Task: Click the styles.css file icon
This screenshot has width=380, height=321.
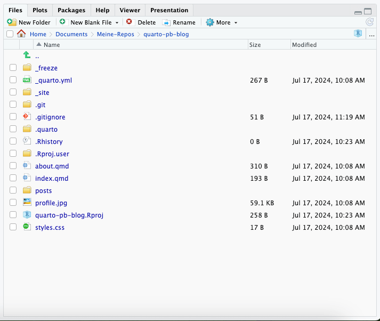Action: pos(27,227)
